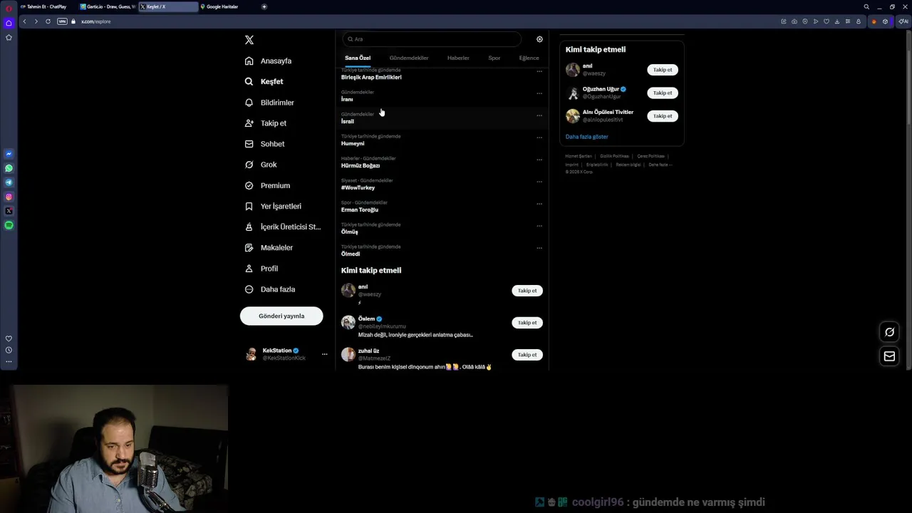
Task: Open browser AI assistant button
Action: [x=903, y=21]
